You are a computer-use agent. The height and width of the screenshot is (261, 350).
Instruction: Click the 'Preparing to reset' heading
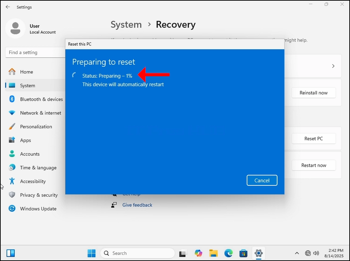[104, 62]
